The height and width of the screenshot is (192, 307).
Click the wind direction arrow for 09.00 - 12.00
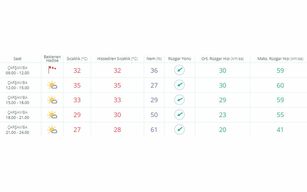point(179,70)
